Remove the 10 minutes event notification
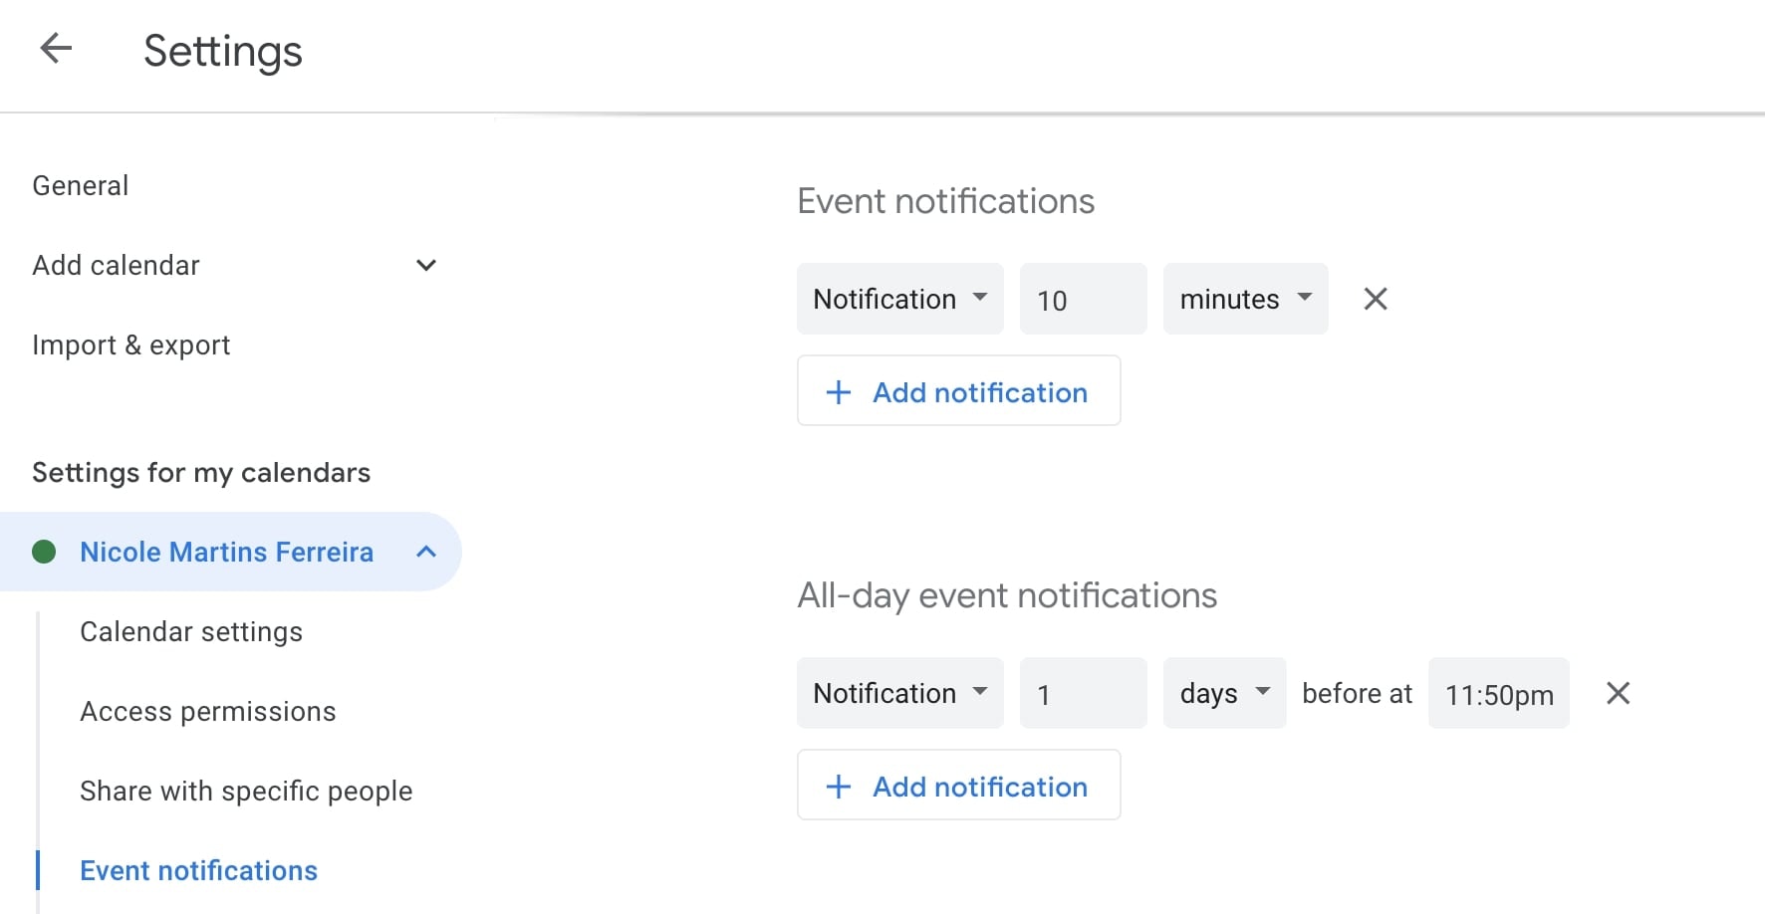The width and height of the screenshot is (1765, 914). 1375,299
